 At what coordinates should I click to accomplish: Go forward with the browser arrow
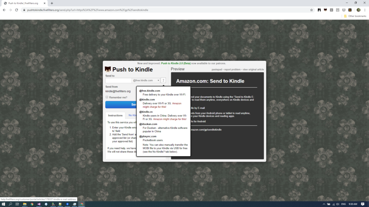click(10, 10)
